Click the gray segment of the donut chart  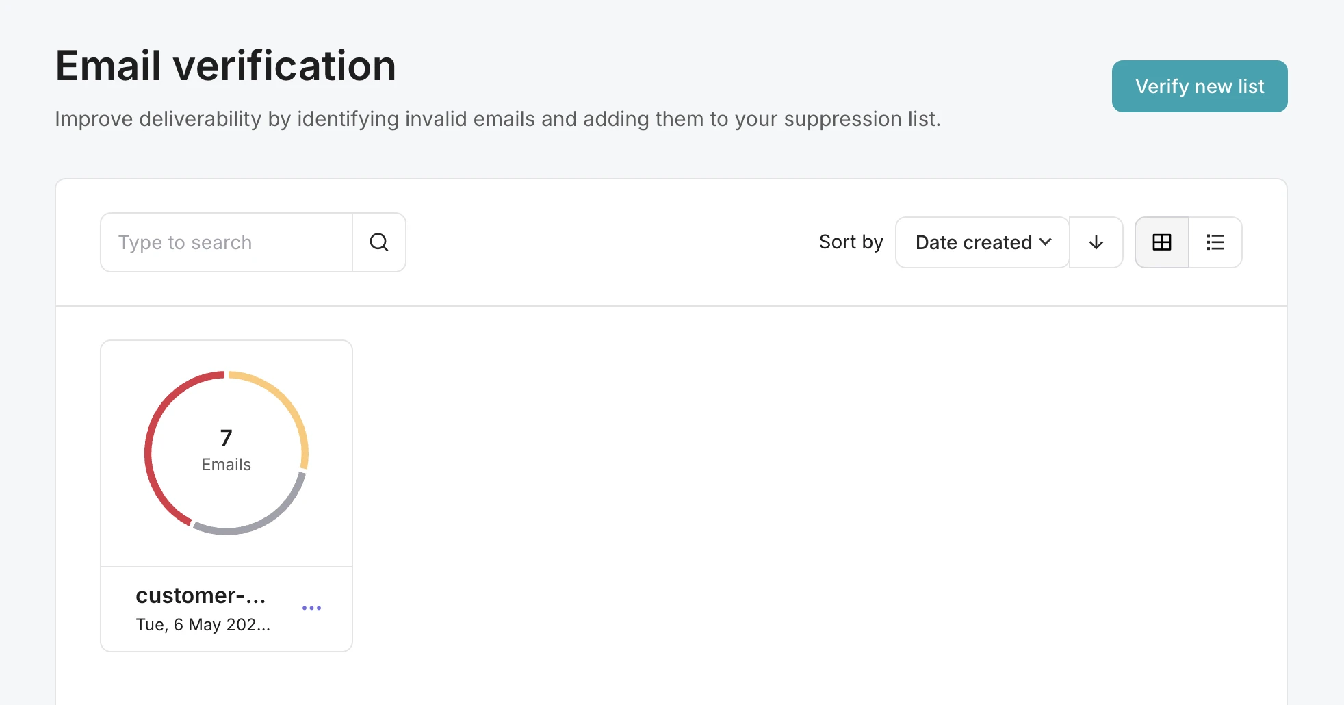click(x=260, y=521)
